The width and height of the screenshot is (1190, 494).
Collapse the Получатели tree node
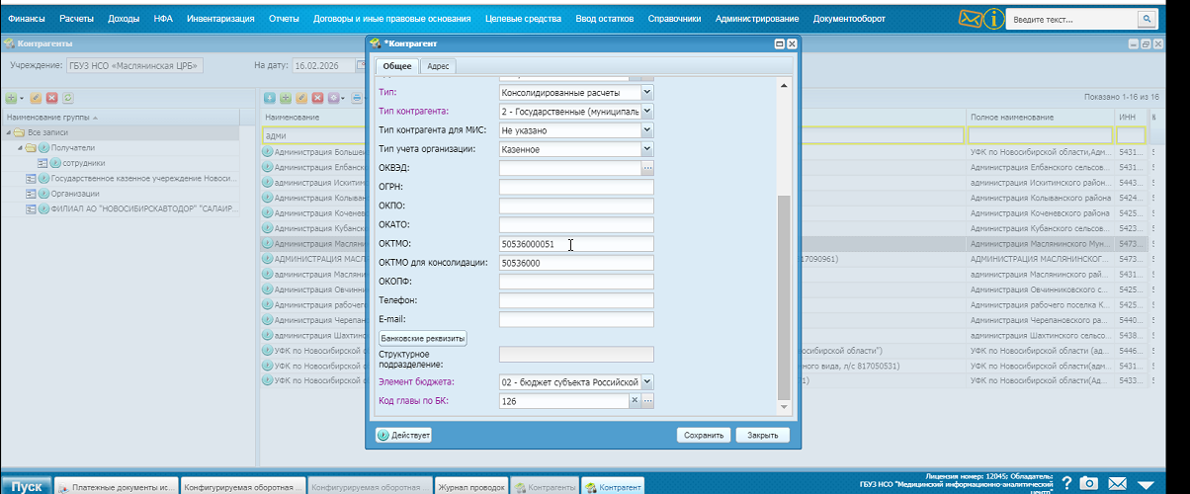tap(21, 147)
